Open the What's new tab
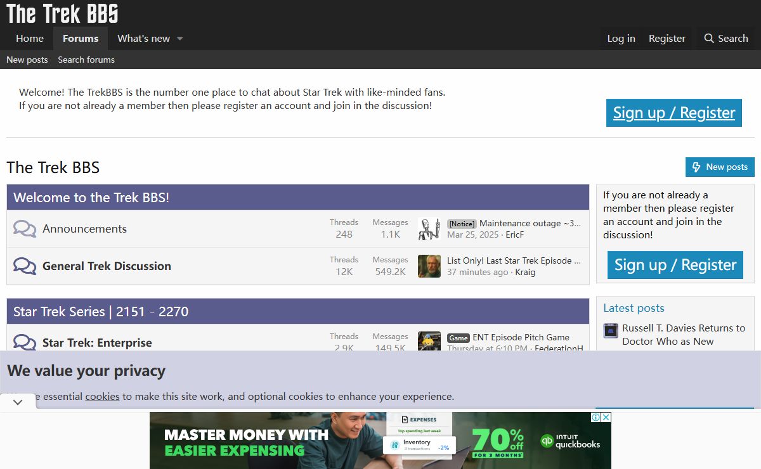Image resolution: width=761 pixels, height=469 pixels. click(143, 38)
